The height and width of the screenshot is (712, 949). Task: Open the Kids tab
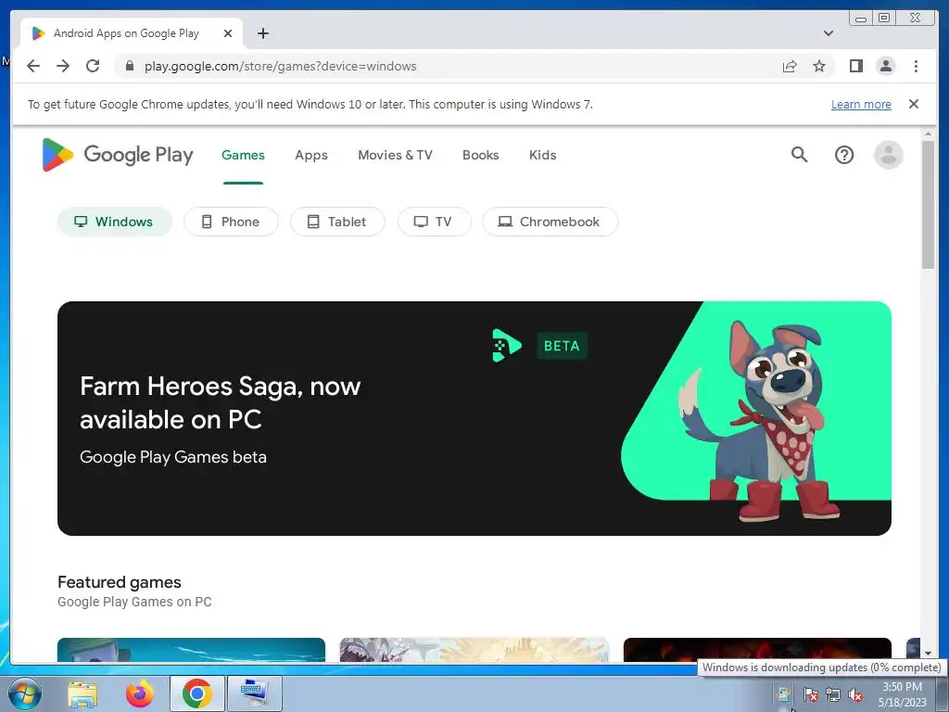coord(542,155)
